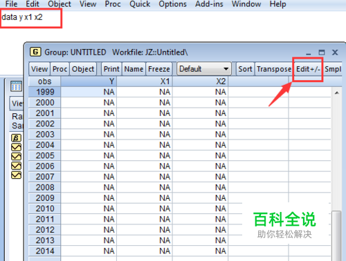Click the Y cell for 1999
The width and height of the screenshot is (346, 261).
pyautogui.click(x=89, y=92)
